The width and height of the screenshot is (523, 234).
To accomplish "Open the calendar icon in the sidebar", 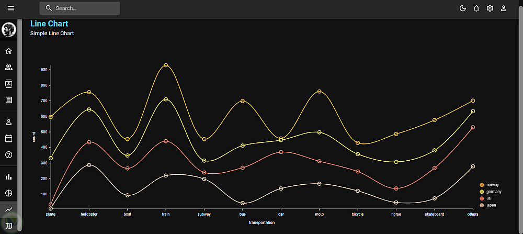I will 9,138.
